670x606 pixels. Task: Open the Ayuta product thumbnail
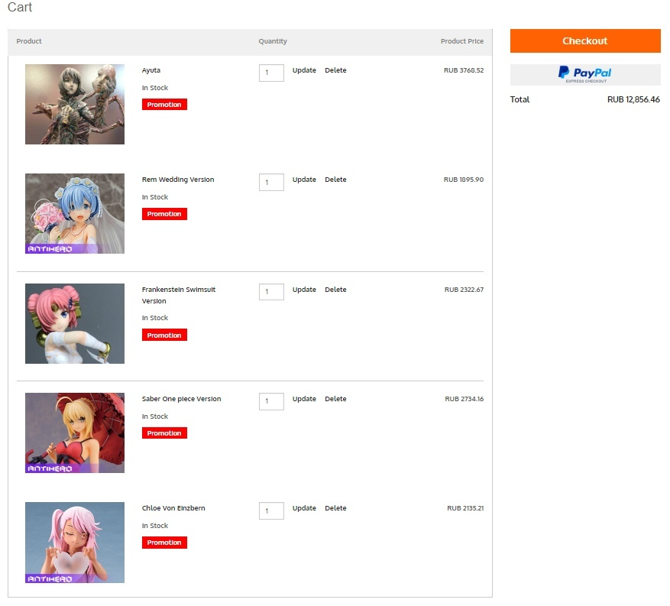pyautogui.click(x=75, y=104)
